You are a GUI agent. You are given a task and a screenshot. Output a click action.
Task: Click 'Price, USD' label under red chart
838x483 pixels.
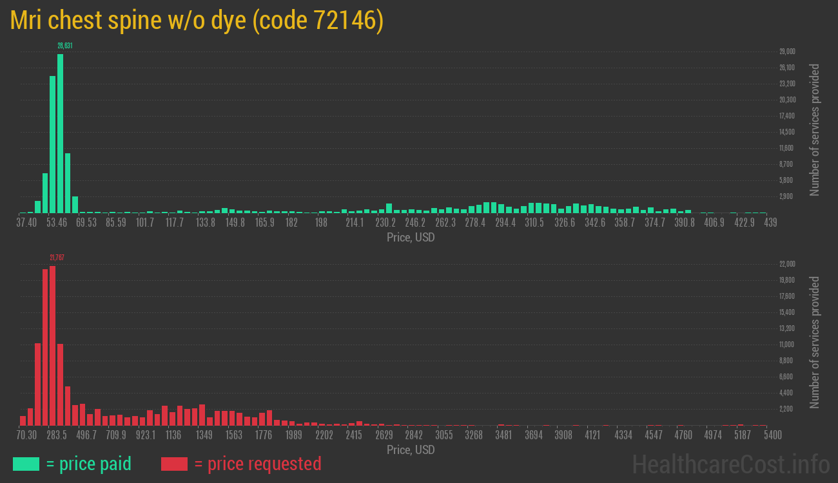[x=411, y=450]
